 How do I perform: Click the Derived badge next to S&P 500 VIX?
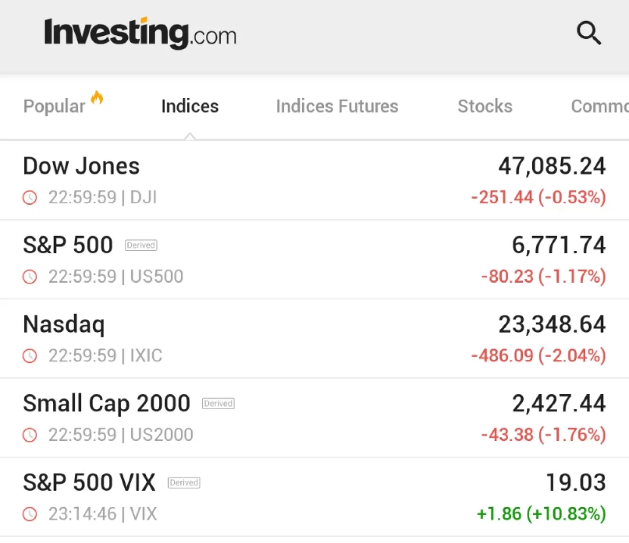coord(184,482)
